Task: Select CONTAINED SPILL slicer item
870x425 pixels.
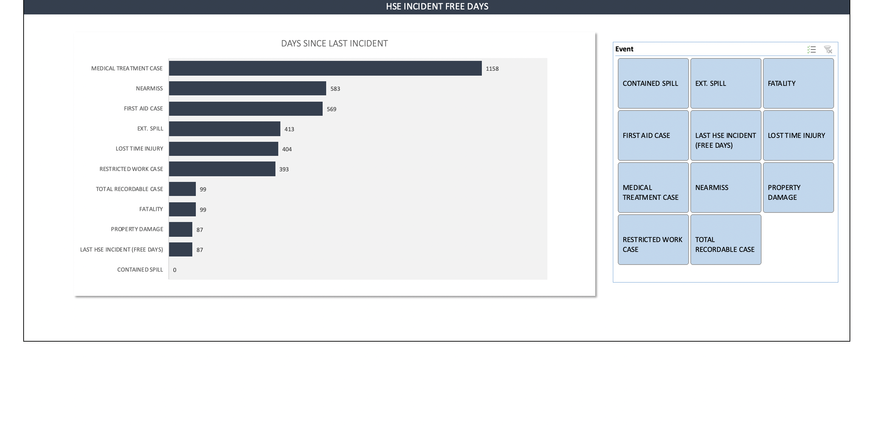Action: (x=653, y=83)
